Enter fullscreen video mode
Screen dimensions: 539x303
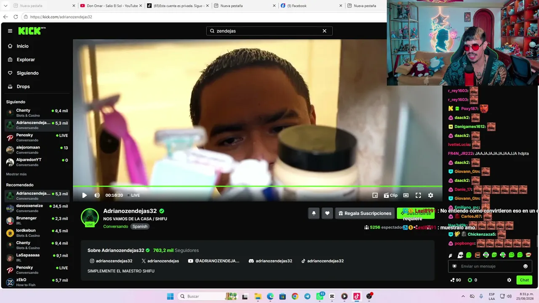[x=418, y=195]
